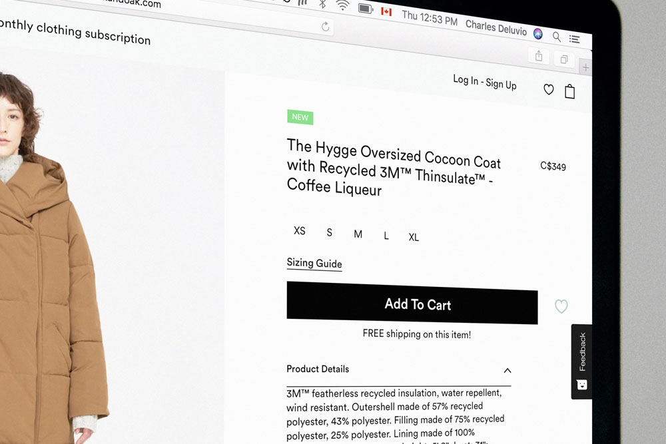Open the Log In - Sign Up link
The height and width of the screenshot is (444, 666).
pyautogui.click(x=485, y=82)
